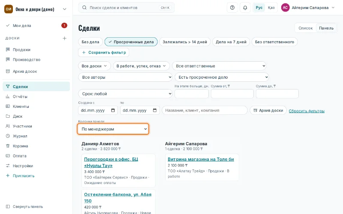Open Настройки sliders icon
The width and height of the screenshot is (343, 214).
tap(8, 166)
